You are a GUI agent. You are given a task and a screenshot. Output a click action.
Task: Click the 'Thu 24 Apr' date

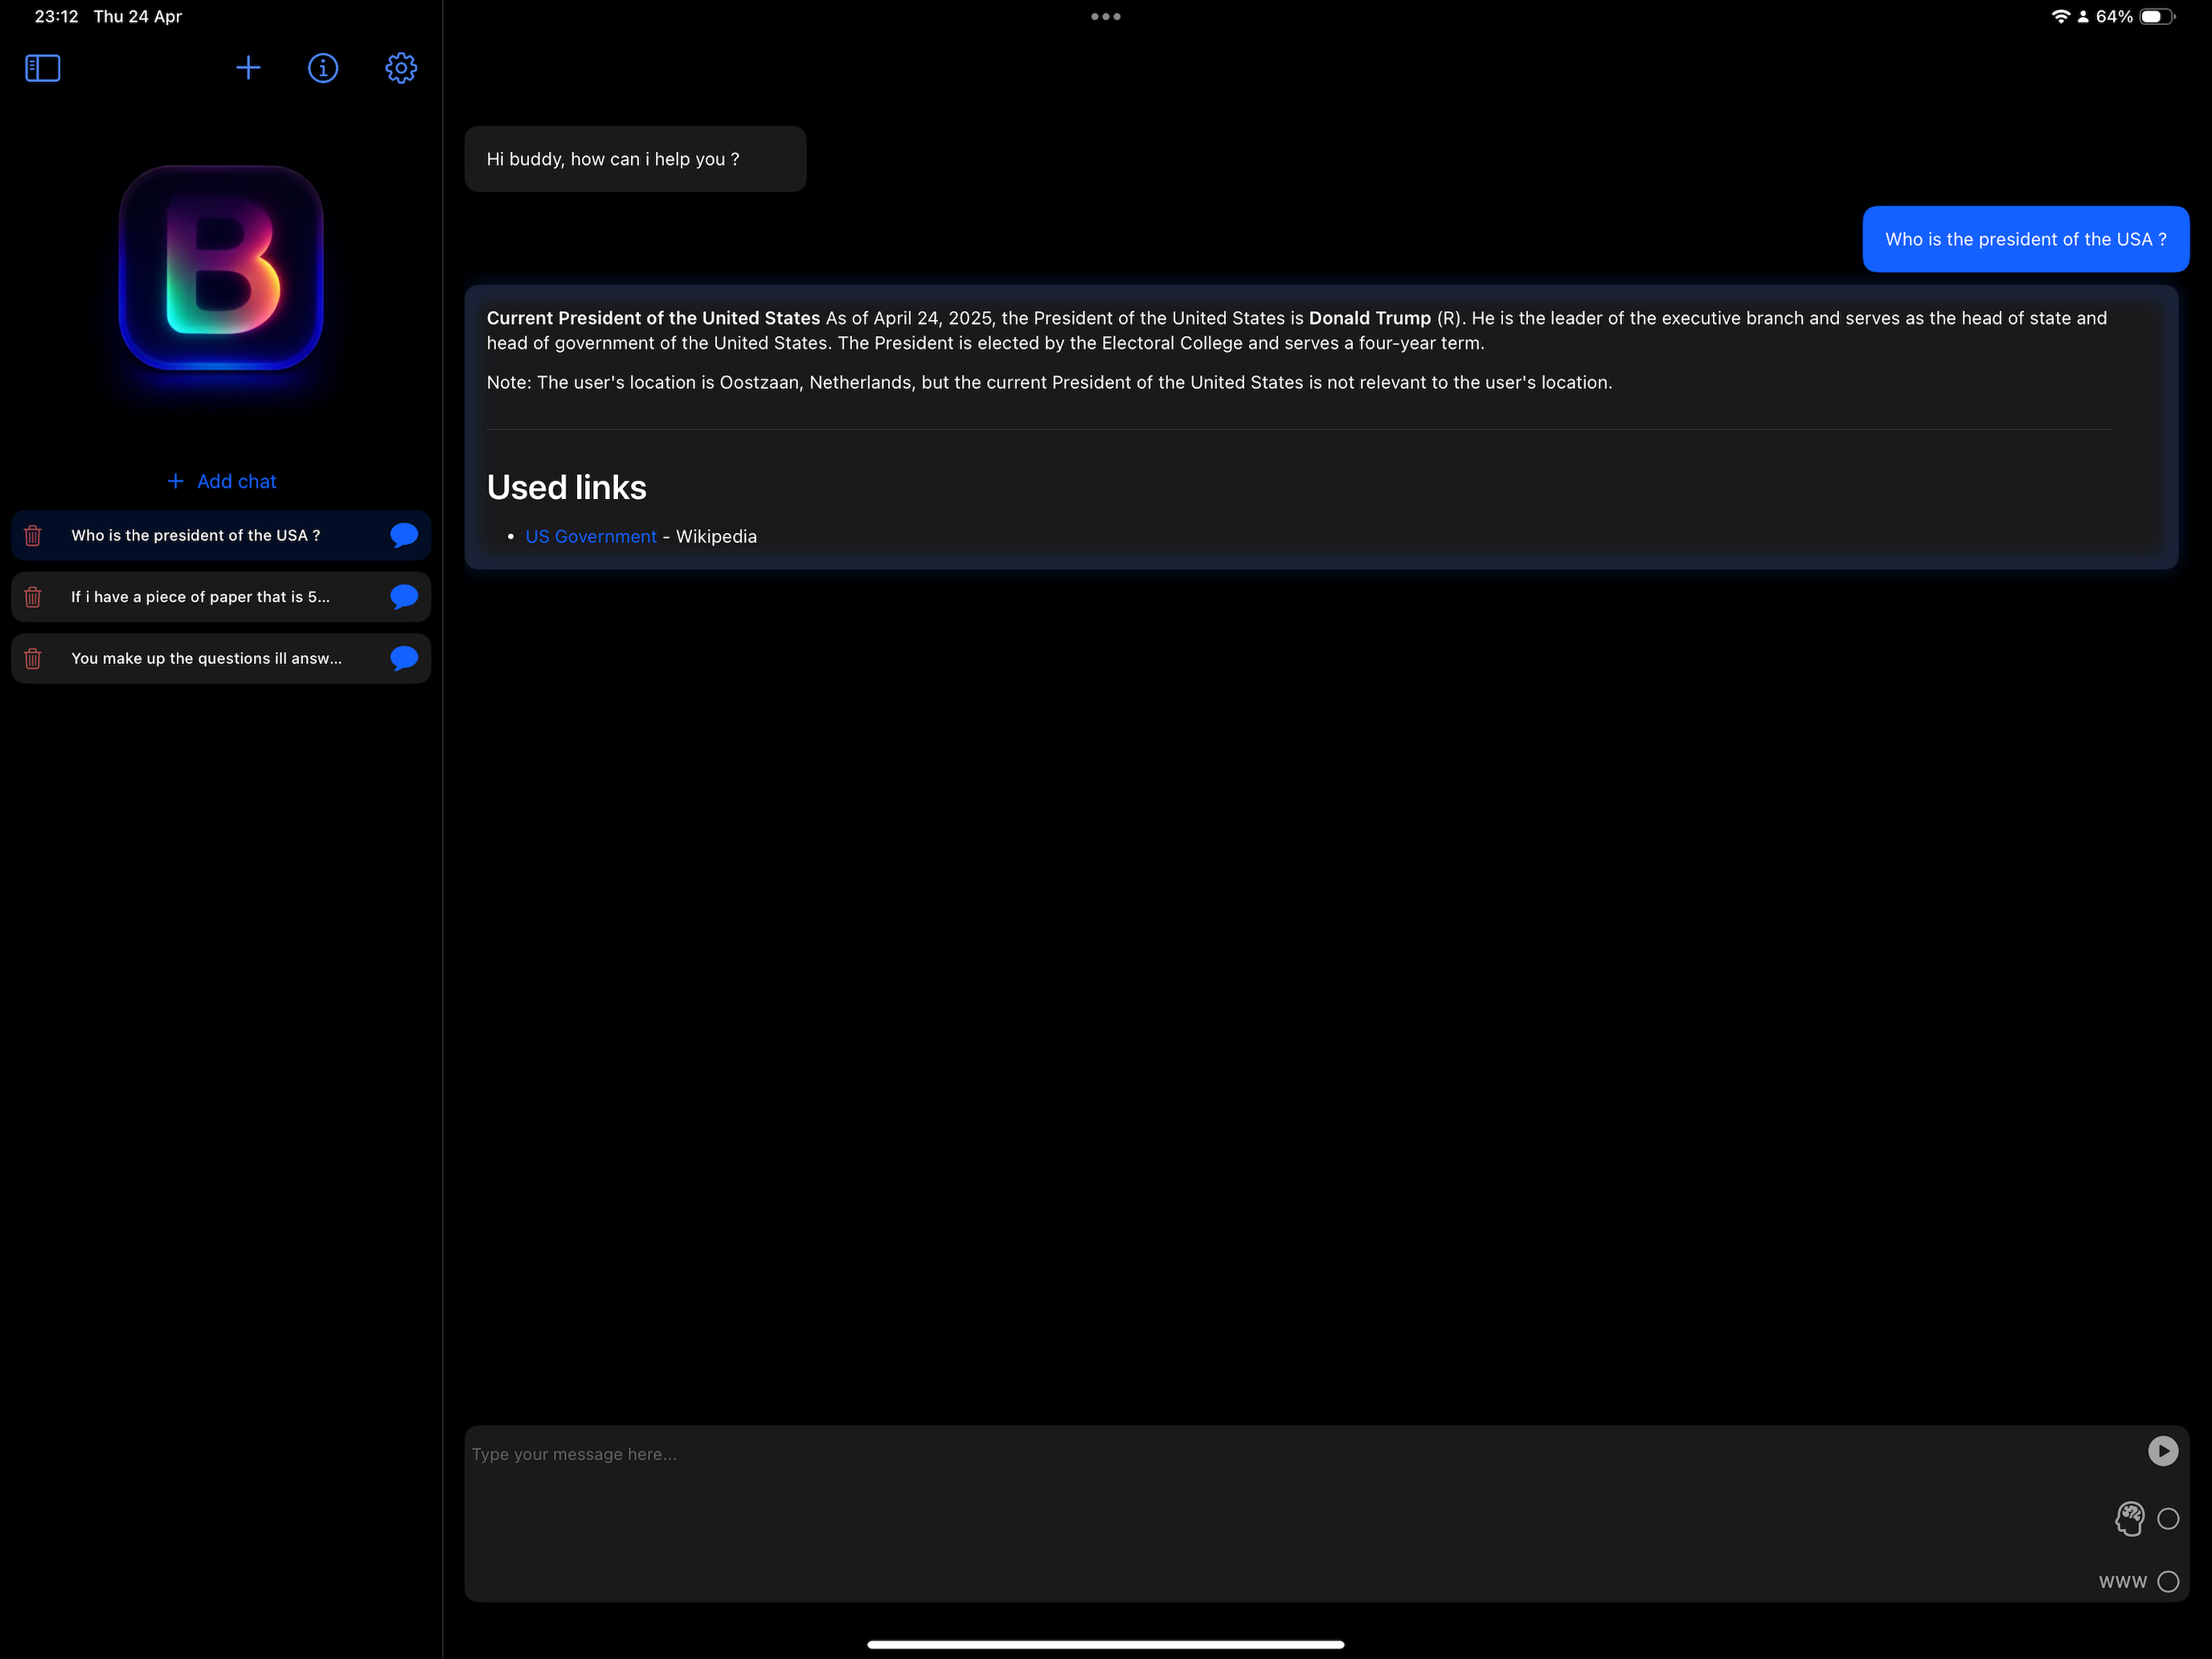tap(137, 16)
